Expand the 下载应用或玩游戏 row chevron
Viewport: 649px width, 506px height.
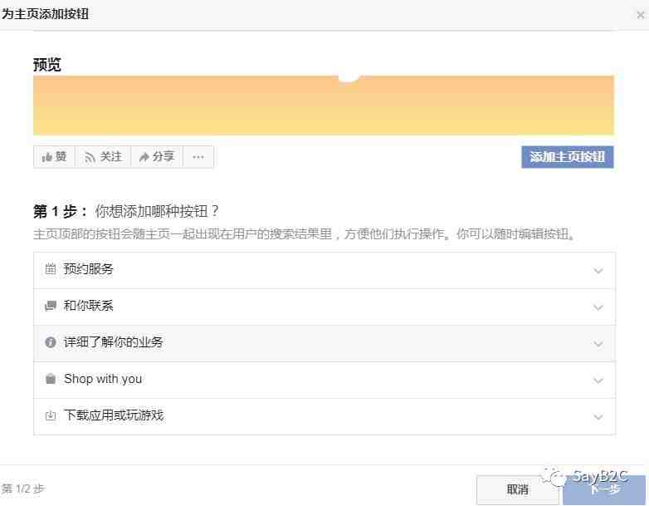(598, 417)
